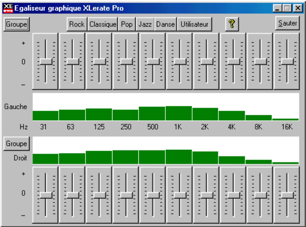Toggle the Droit channel Groupe button
Image resolution: width=306 pixels, height=227 pixels.
click(17, 143)
